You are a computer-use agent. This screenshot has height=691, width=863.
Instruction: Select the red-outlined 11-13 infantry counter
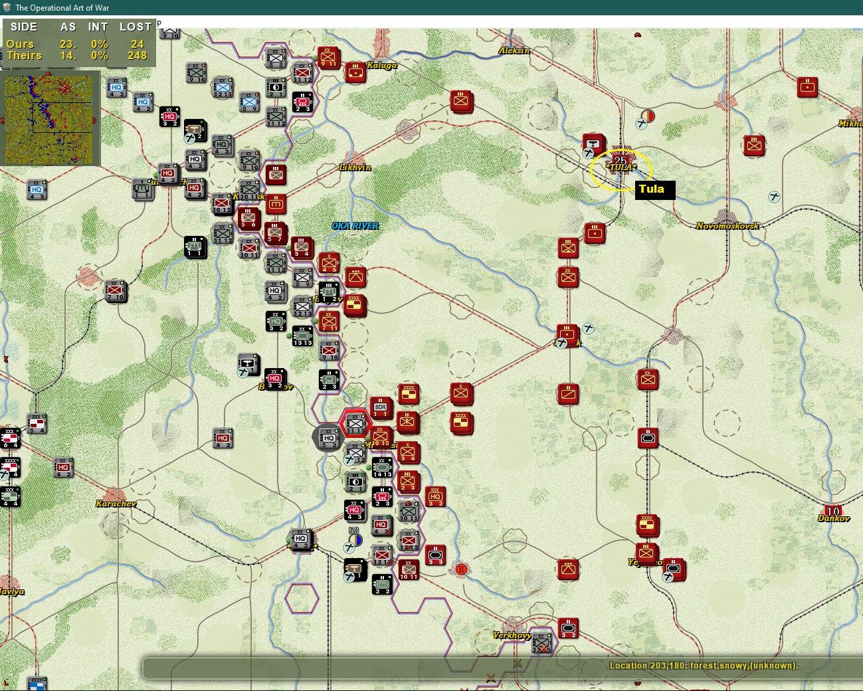pos(355,423)
